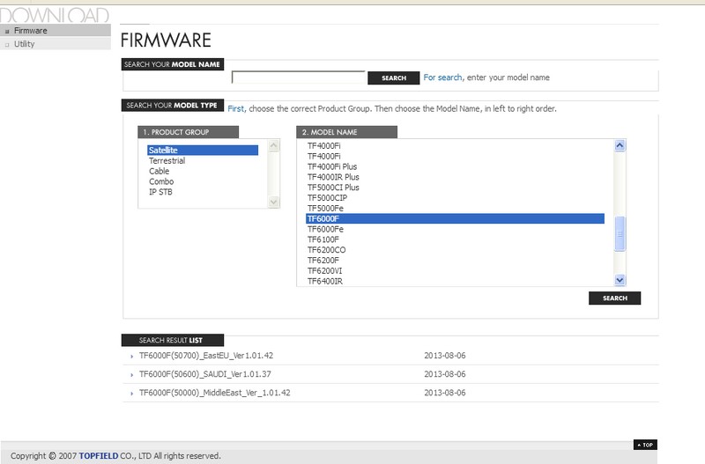
Task: Click the model name list scrollbar thumb
Action: coord(620,233)
